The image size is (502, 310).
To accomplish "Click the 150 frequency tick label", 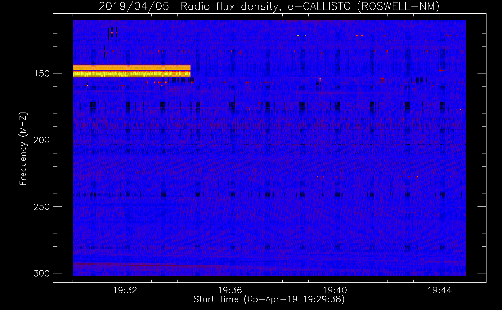I will [x=42, y=73].
